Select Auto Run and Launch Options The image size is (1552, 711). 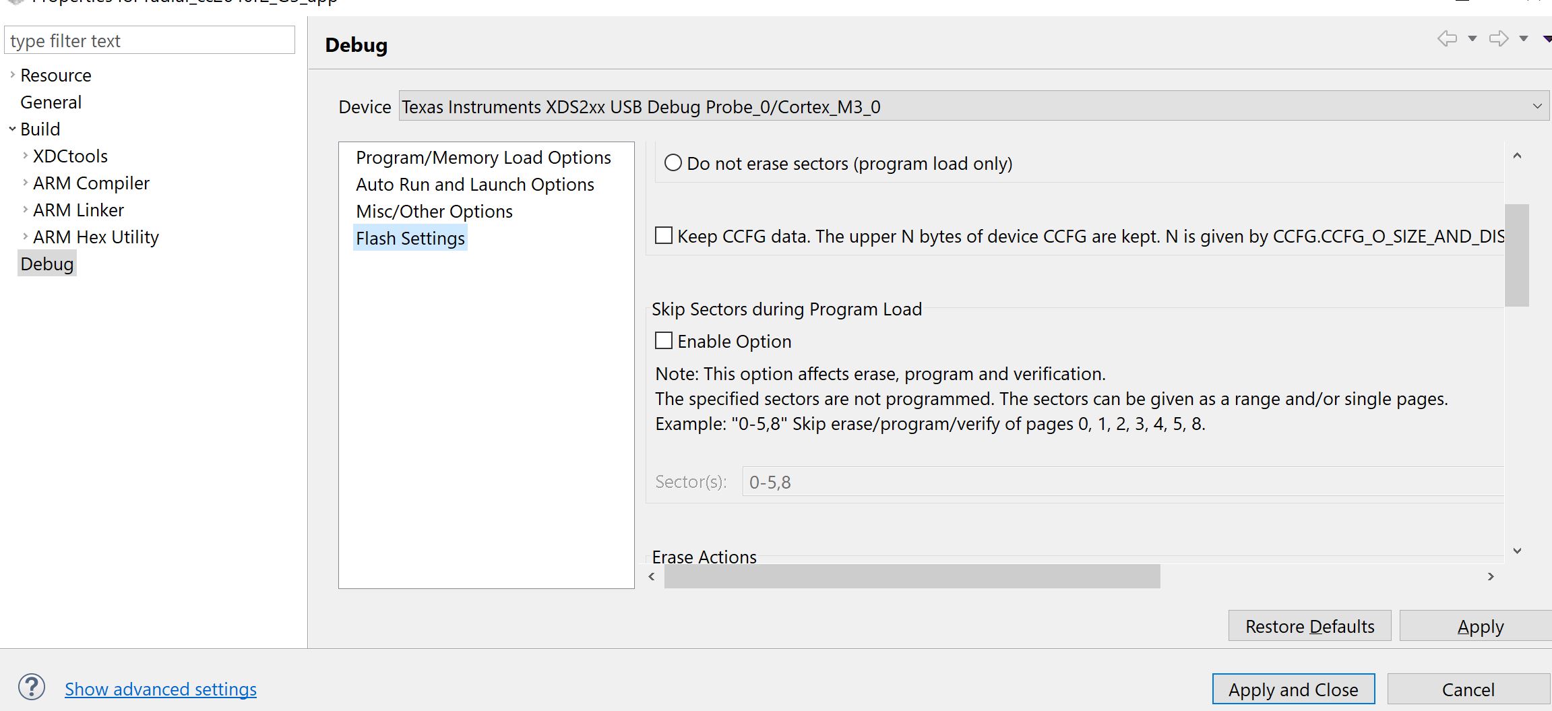(x=474, y=184)
